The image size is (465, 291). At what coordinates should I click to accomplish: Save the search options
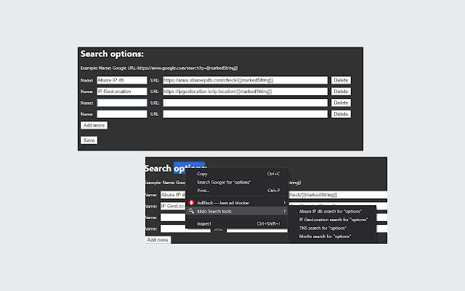pyautogui.click(x=89, y=140)
